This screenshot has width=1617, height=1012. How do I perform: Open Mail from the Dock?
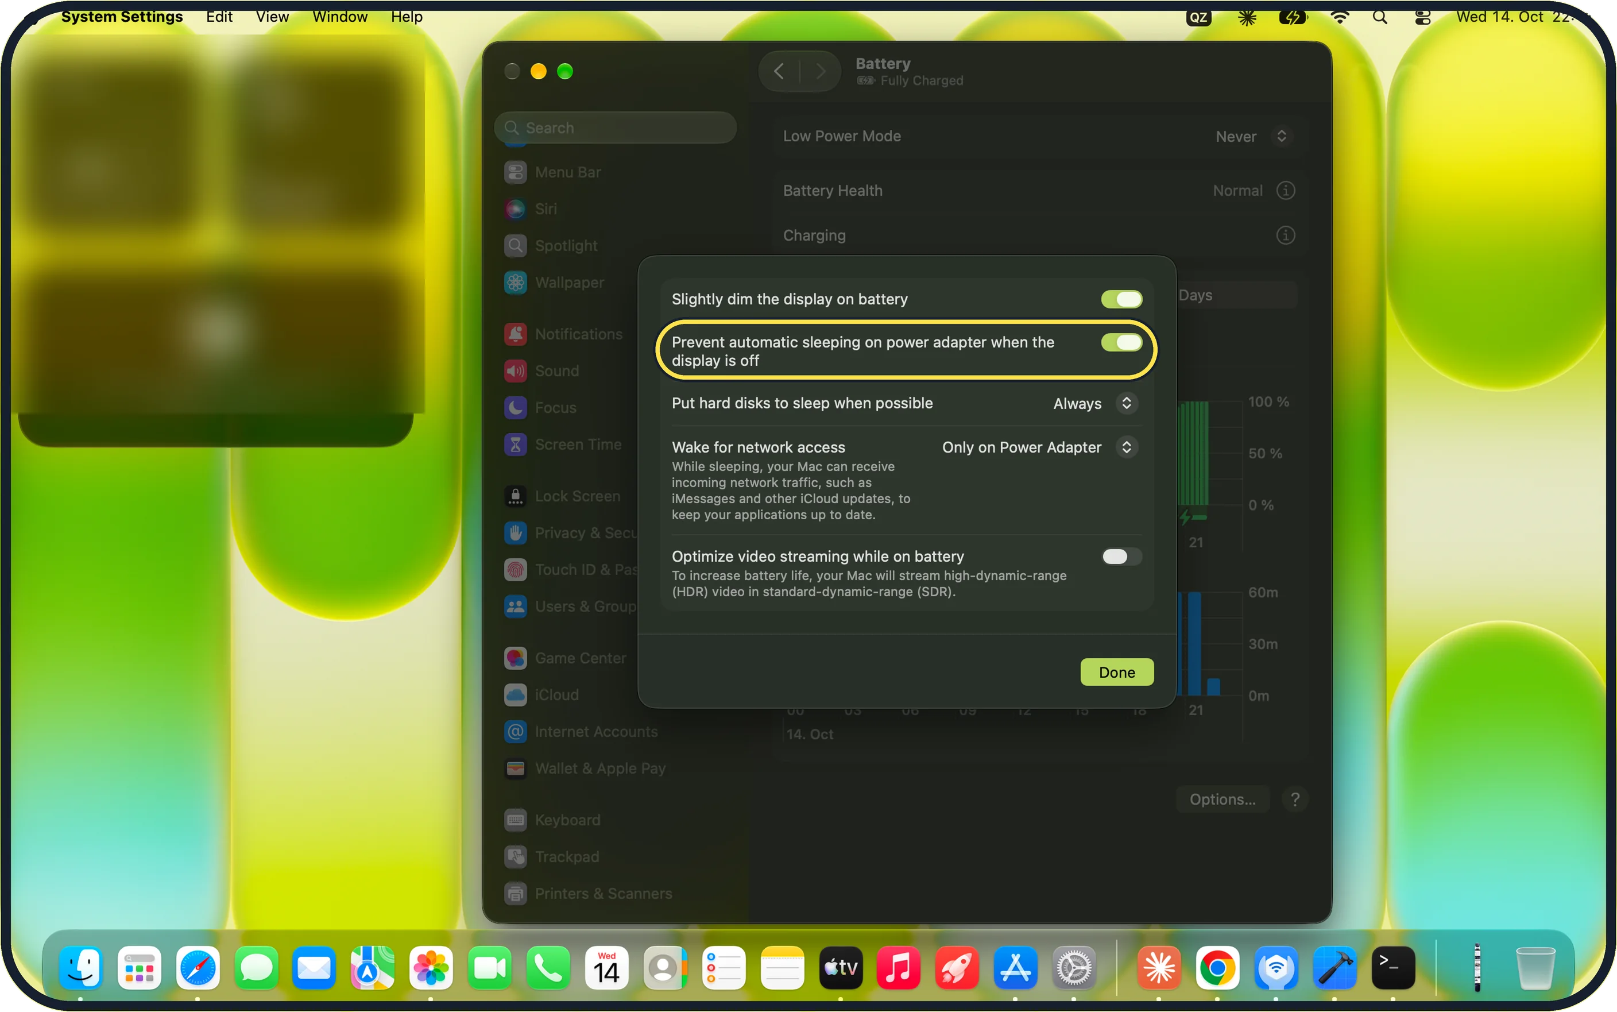(314, 968)
